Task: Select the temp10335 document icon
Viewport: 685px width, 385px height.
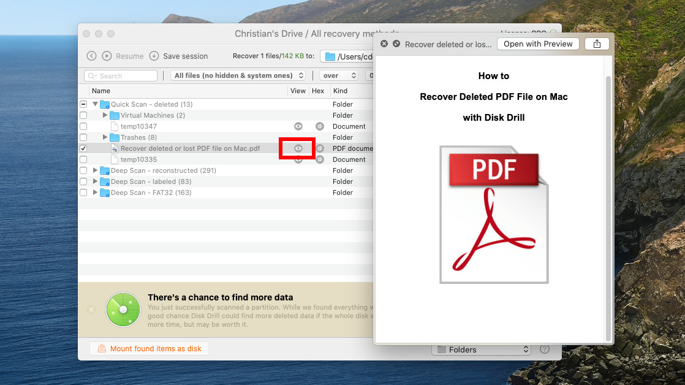Action: 115,159
